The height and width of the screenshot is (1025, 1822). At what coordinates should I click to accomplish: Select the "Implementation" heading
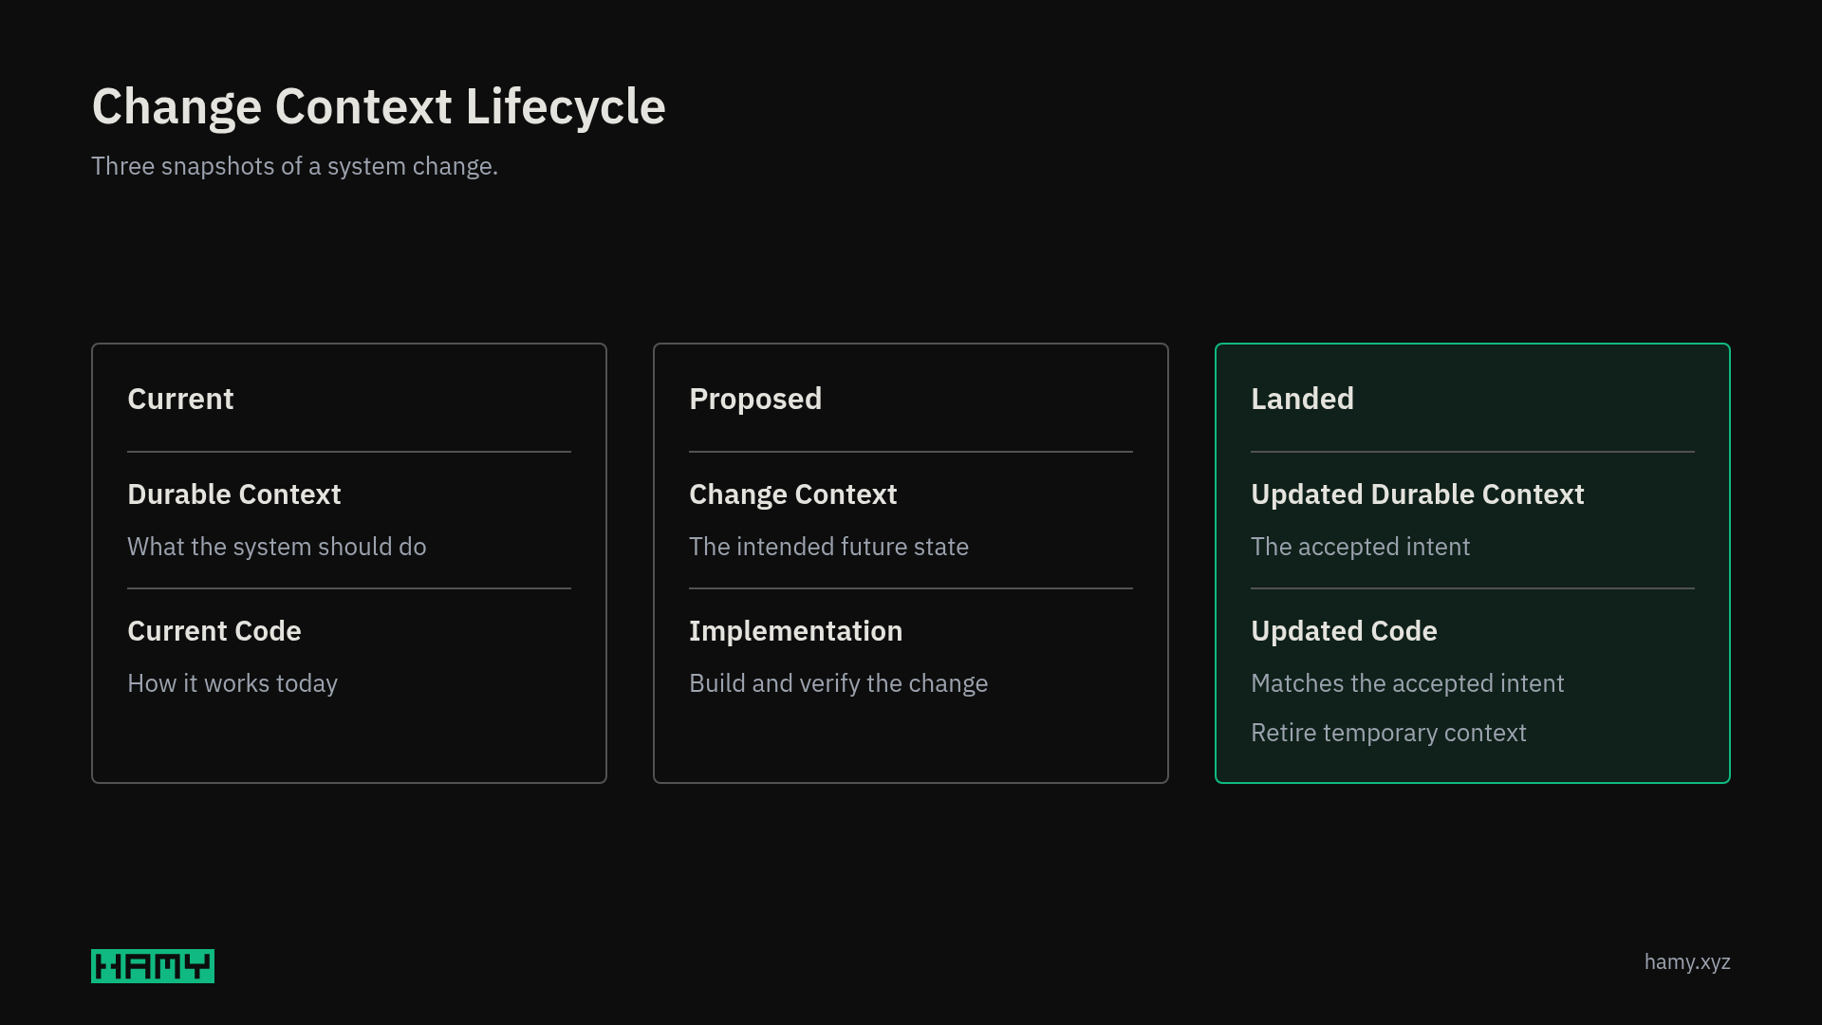pos(795,632)
